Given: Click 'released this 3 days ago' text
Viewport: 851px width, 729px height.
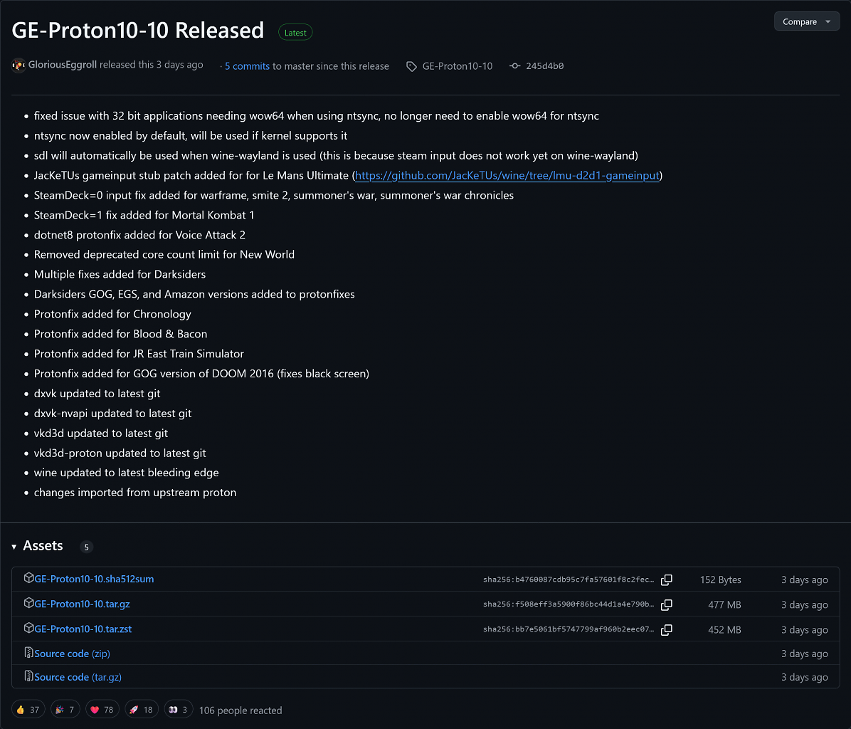Looking at the screenshot, I should point(152,65).
